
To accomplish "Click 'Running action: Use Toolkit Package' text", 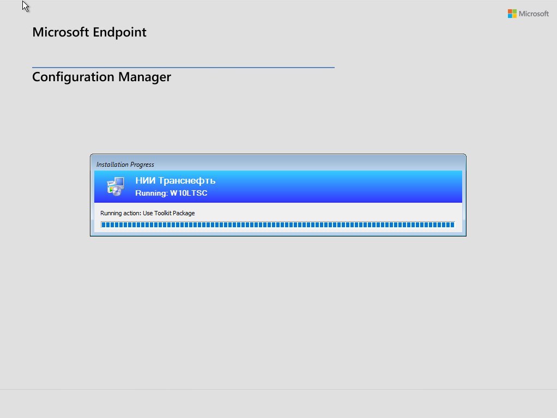I will click(147, 213).
